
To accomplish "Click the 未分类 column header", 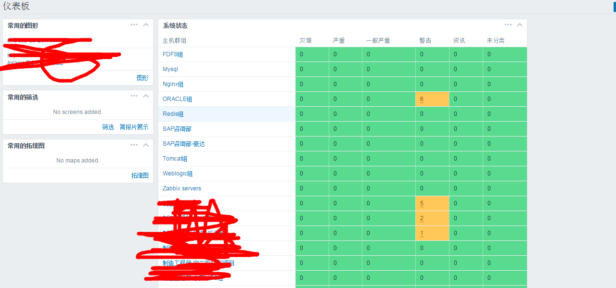I will pos(496,40).
